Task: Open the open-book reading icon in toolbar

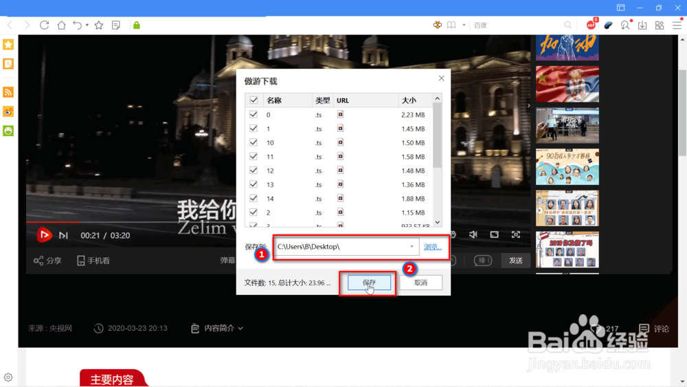Action: point(451,25)
